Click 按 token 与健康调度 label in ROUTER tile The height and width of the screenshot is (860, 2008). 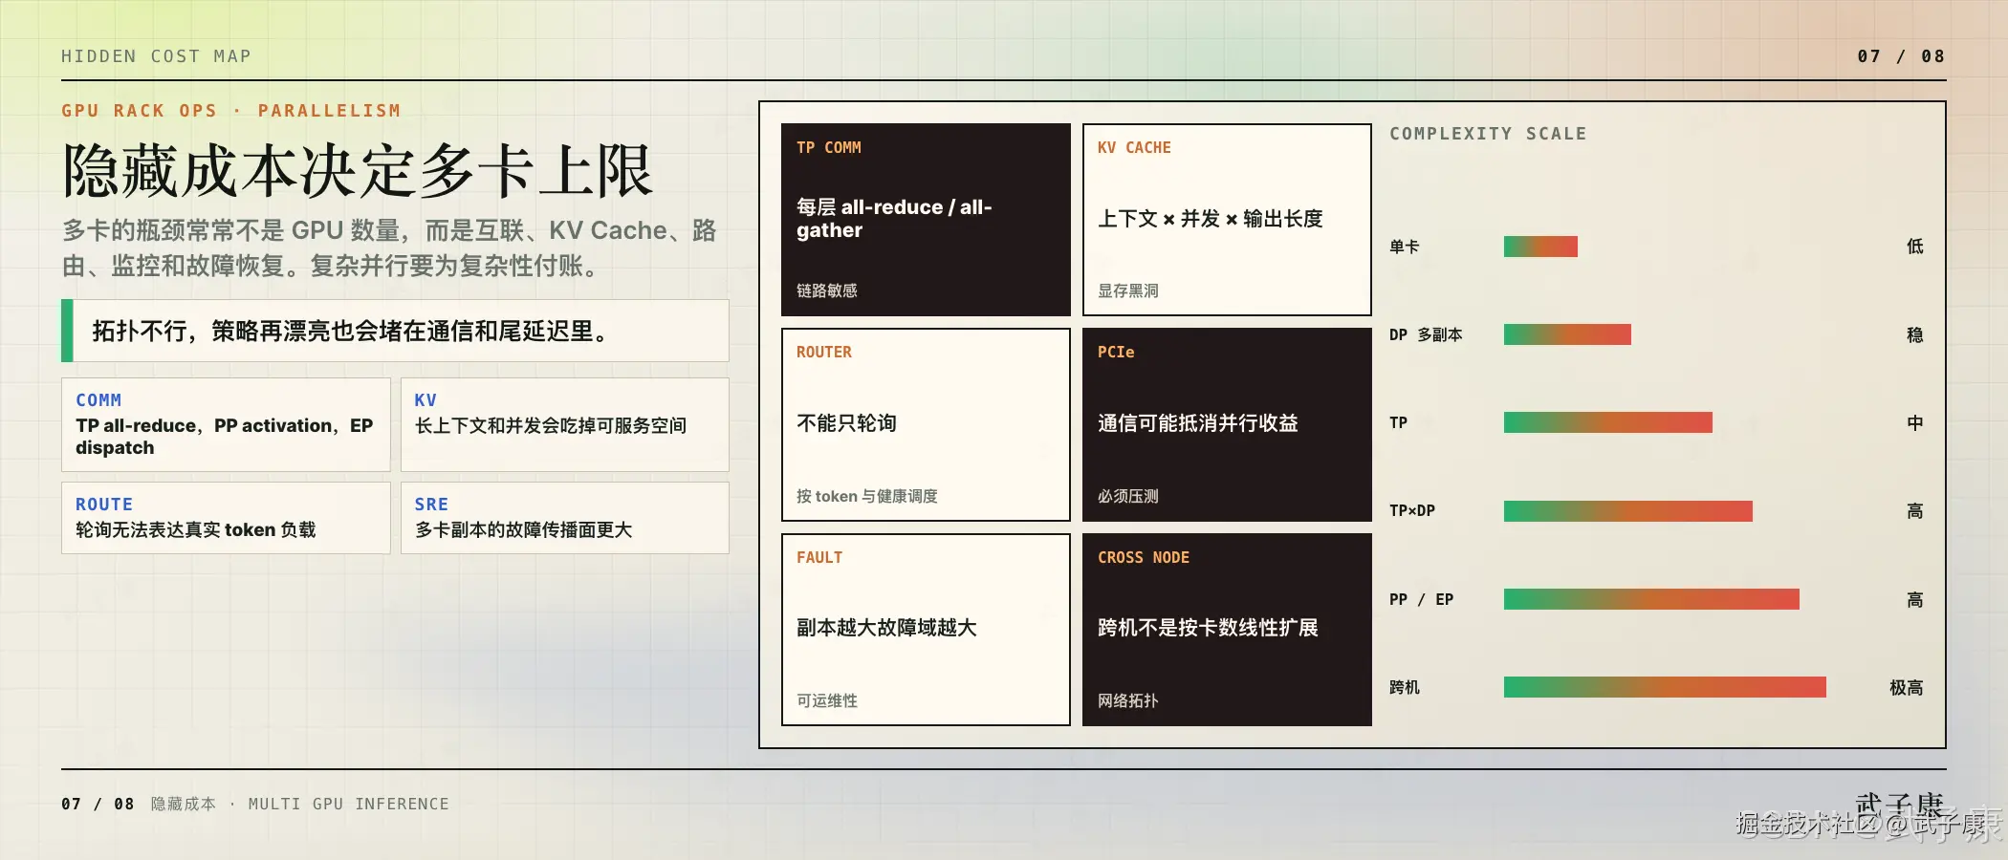pyautogui.click(x=867, y=496)
